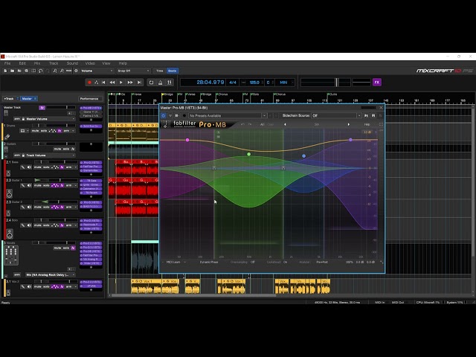
Task: Click the red Record button
Action: [89, 83]
